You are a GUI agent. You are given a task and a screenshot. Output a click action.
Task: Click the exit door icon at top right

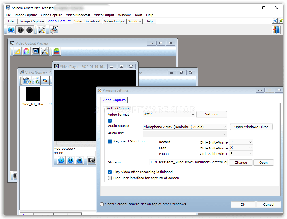pos(276,30)
